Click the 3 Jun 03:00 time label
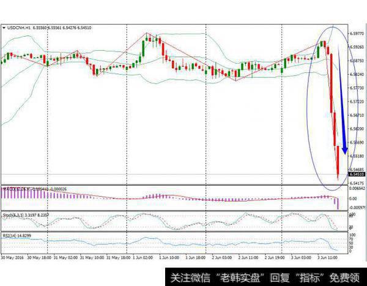 click(301, 257)
